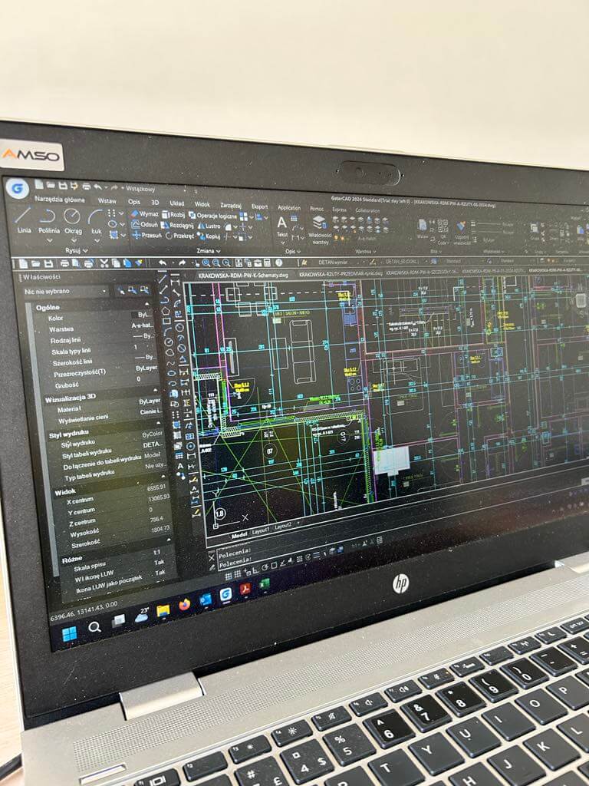589x786 pixels.
Task: Collapse the Ogólne properties section
Action: tap(146, 304)
